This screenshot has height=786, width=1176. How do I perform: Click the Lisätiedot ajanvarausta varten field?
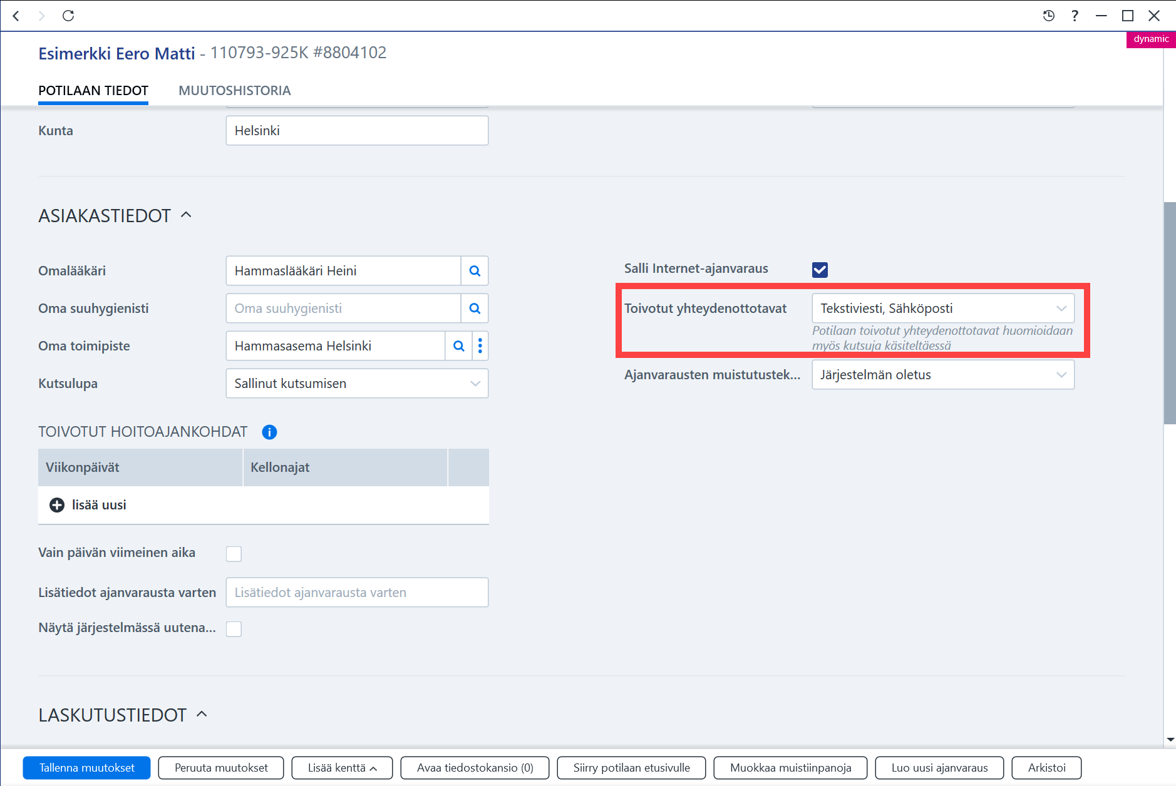(x=357, y=593)
